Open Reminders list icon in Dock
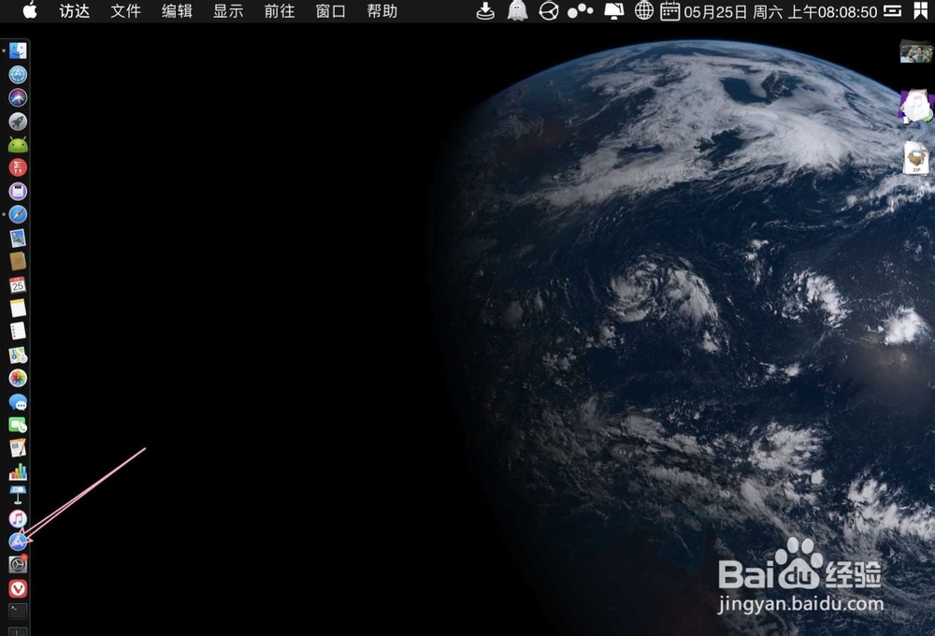Image resolution: width=935 pixels, height=636 pixels. pyautogui.click(x=18, y=331)
